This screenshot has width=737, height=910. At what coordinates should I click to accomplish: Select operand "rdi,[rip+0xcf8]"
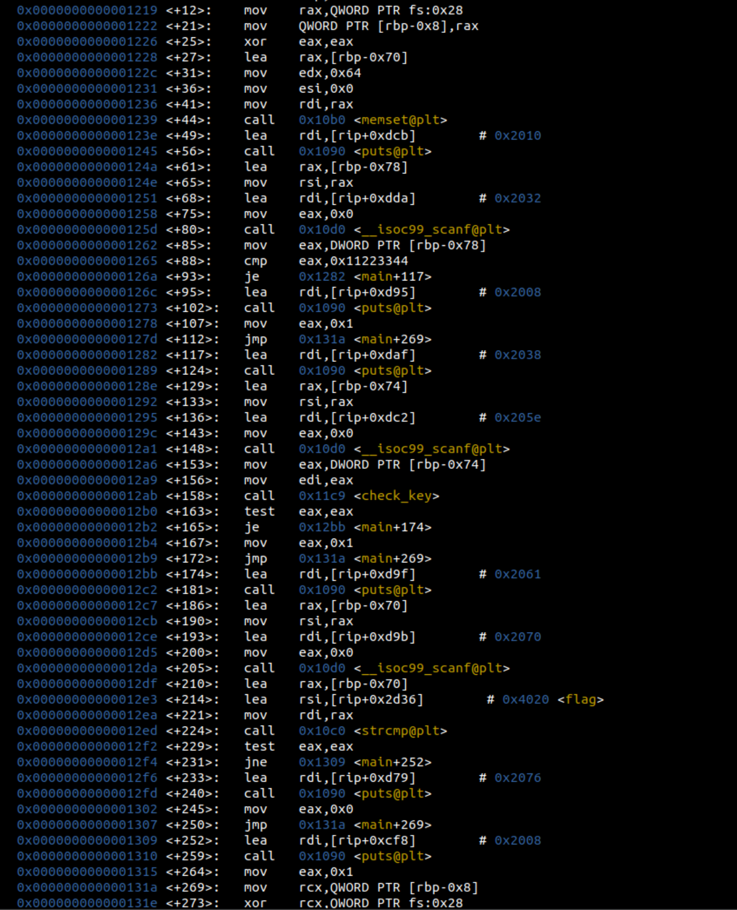point(357,840)
